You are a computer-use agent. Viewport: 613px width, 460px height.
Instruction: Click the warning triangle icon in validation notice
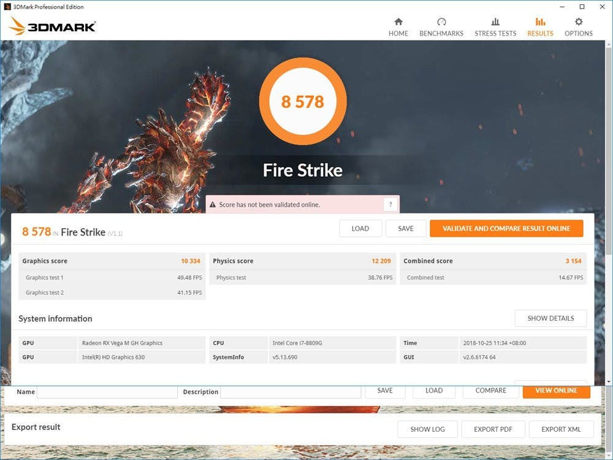coord(213,205)
